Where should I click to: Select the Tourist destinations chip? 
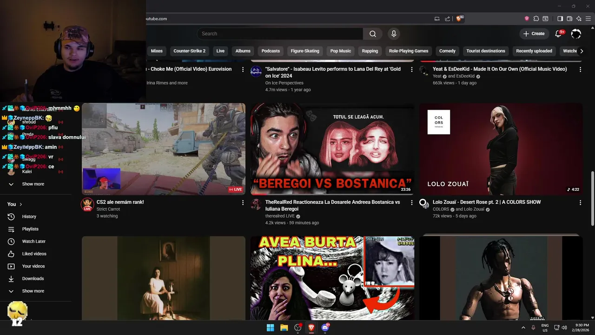coord(486,51)
